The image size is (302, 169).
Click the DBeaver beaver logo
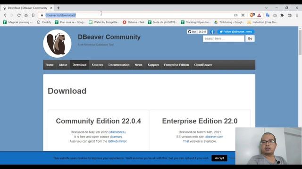pos(57,44)
